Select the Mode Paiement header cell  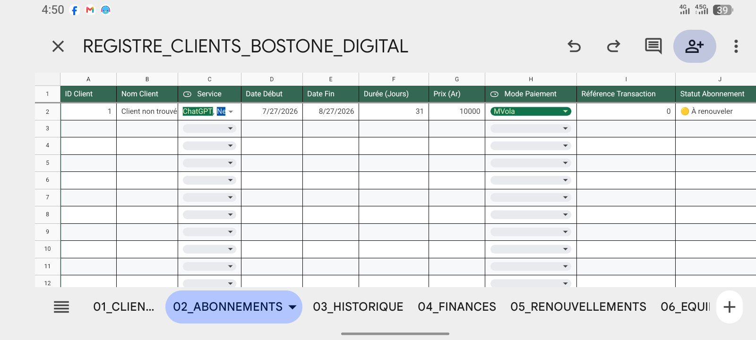pos(531,94)
